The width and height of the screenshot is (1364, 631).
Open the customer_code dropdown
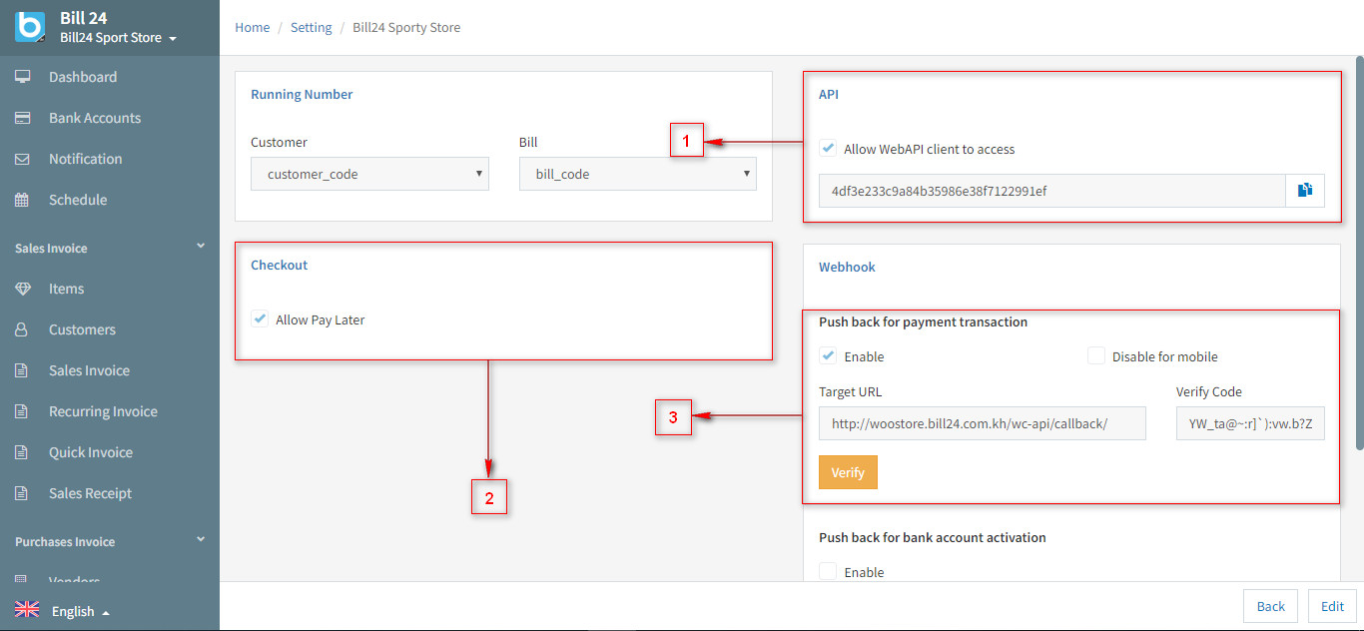coord(369,173)
